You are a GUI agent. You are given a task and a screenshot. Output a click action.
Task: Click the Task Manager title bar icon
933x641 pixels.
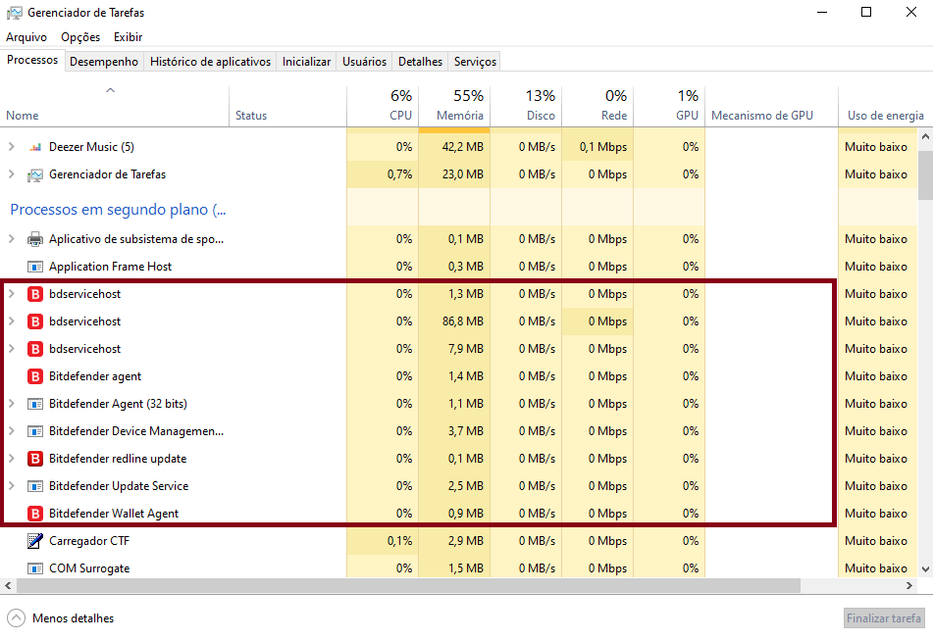pos(15,13)
